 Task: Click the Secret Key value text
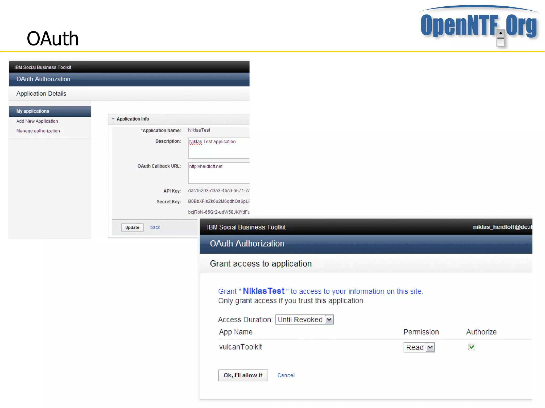tap(219, 201)
